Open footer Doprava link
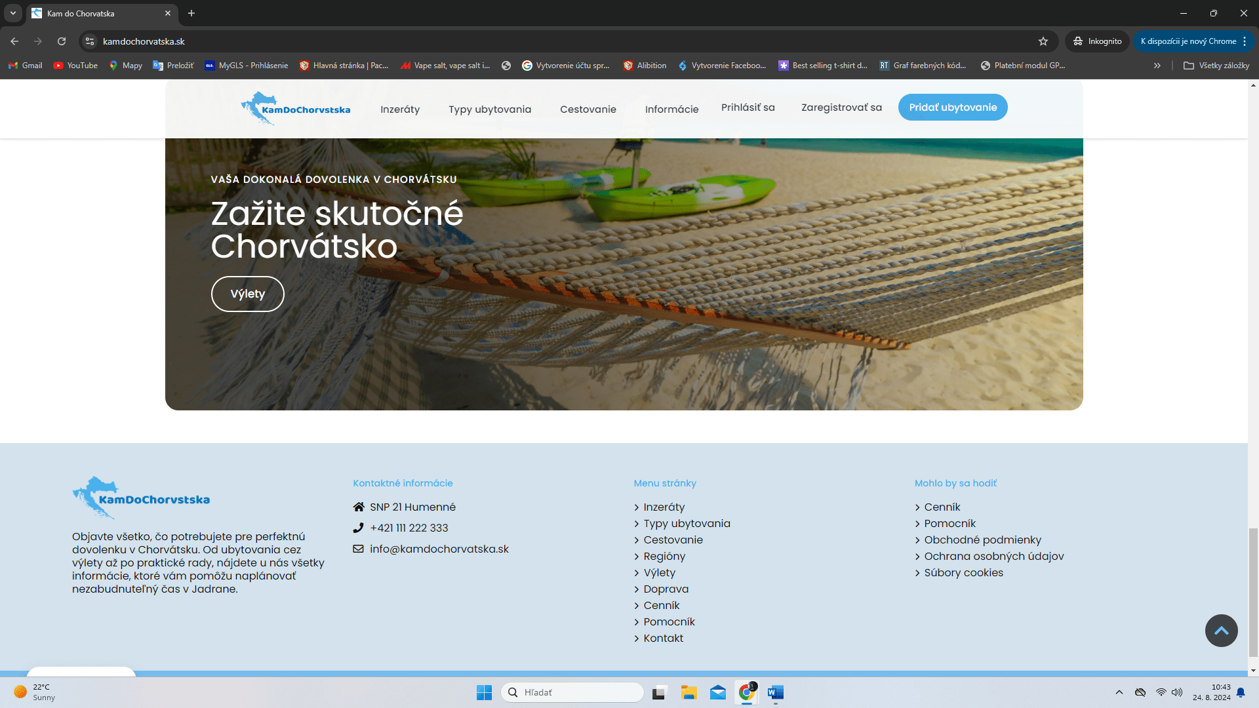This screenshot has height=708, width=1259. 666,589
